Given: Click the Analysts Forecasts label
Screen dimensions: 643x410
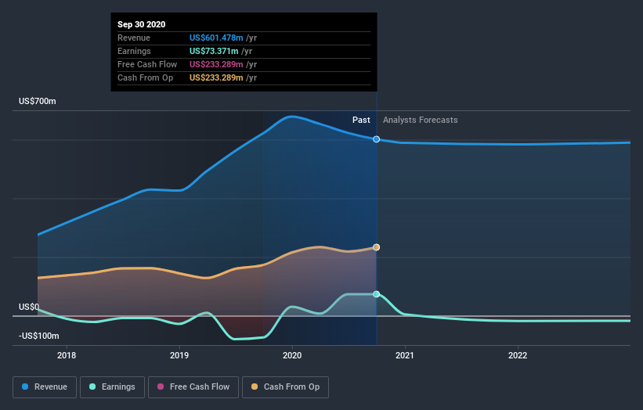Looking at the screenshot, I should pos(421,120).
